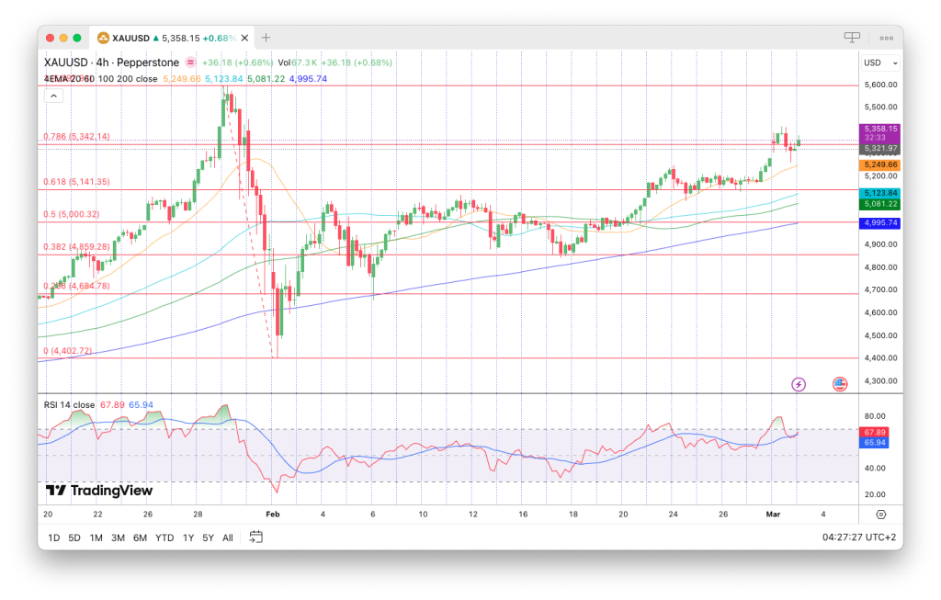Click the plus icon to open a new tab

[x=265, y=38]
